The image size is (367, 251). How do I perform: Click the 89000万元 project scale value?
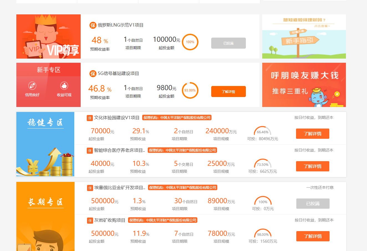pyautogui.click(x=221, y=201)
